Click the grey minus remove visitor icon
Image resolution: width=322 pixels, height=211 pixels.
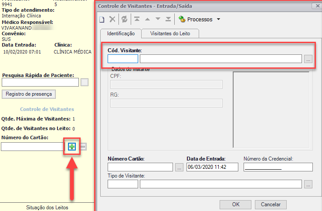click(x=83, y=147)
